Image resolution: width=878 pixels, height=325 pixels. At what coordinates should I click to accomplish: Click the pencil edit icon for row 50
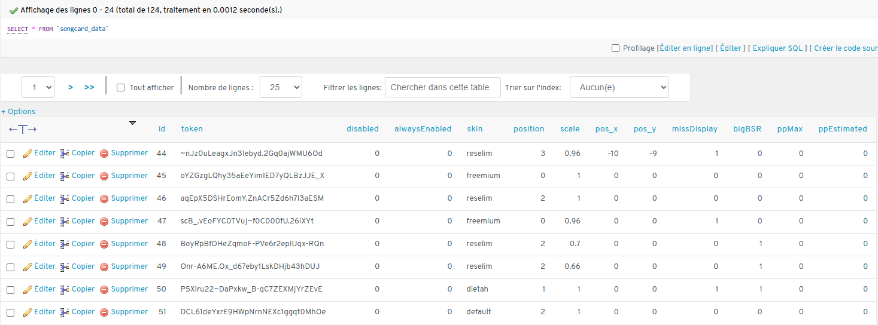coord(28,290)
